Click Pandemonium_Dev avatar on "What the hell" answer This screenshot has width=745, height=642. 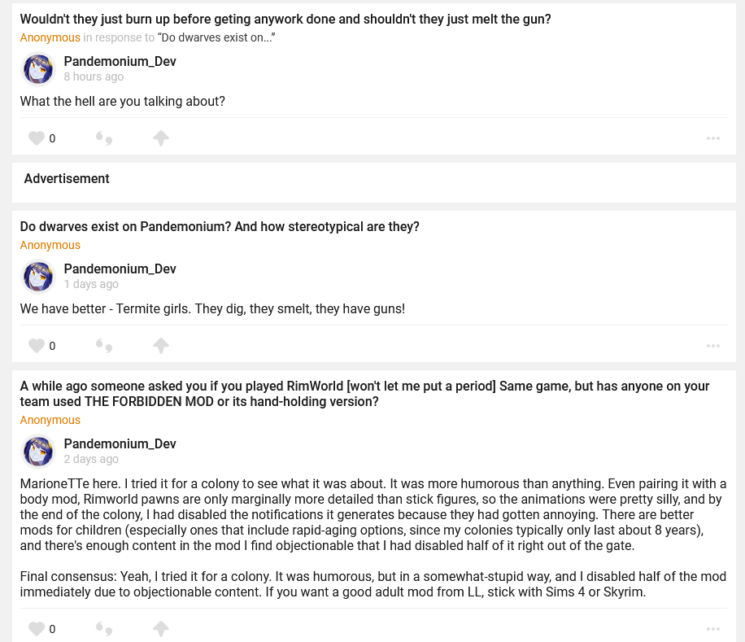tap(38, 69)
